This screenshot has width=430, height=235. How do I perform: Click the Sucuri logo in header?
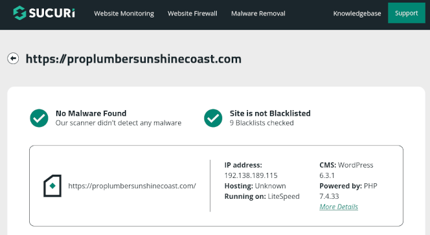[x=44, y=13]
